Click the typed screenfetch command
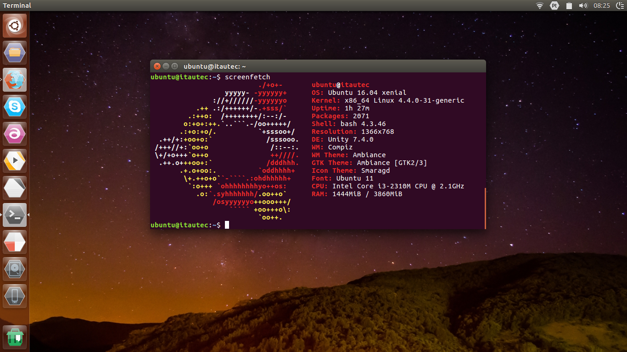 pyautogui.click(x=247, y=77)
